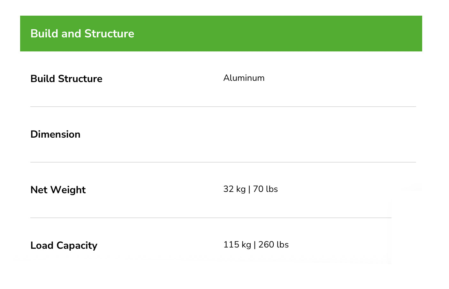Click the divider line below Dimension
The height and width of the screenshot is (289, 449).
[223, 162]
